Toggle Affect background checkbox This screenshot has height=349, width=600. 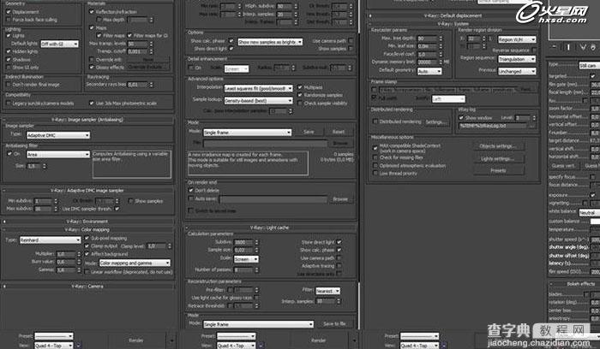(x=87, y=254)
